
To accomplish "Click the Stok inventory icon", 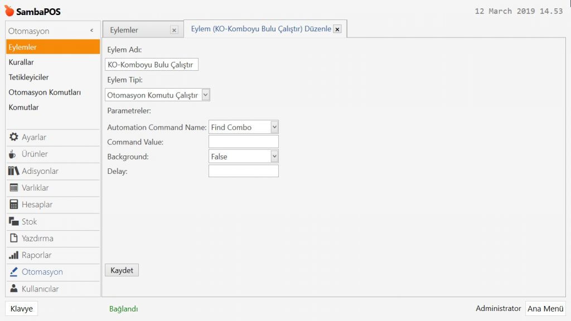I will point(14,221).
